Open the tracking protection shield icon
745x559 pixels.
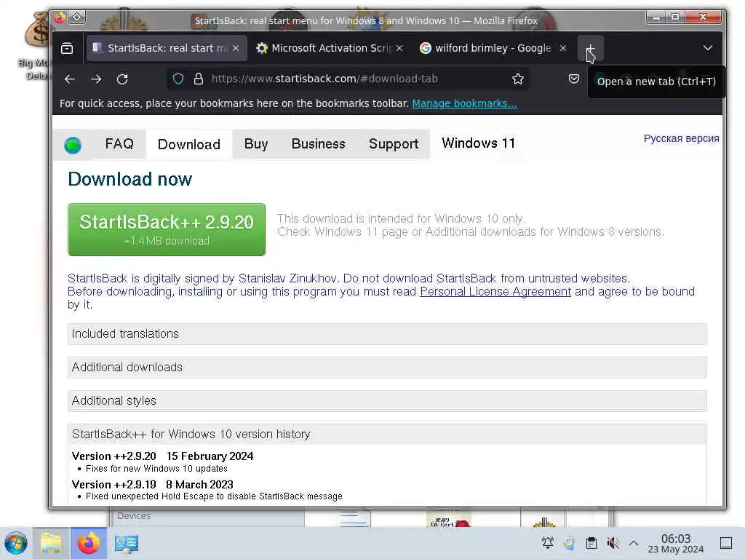point(178,79)
